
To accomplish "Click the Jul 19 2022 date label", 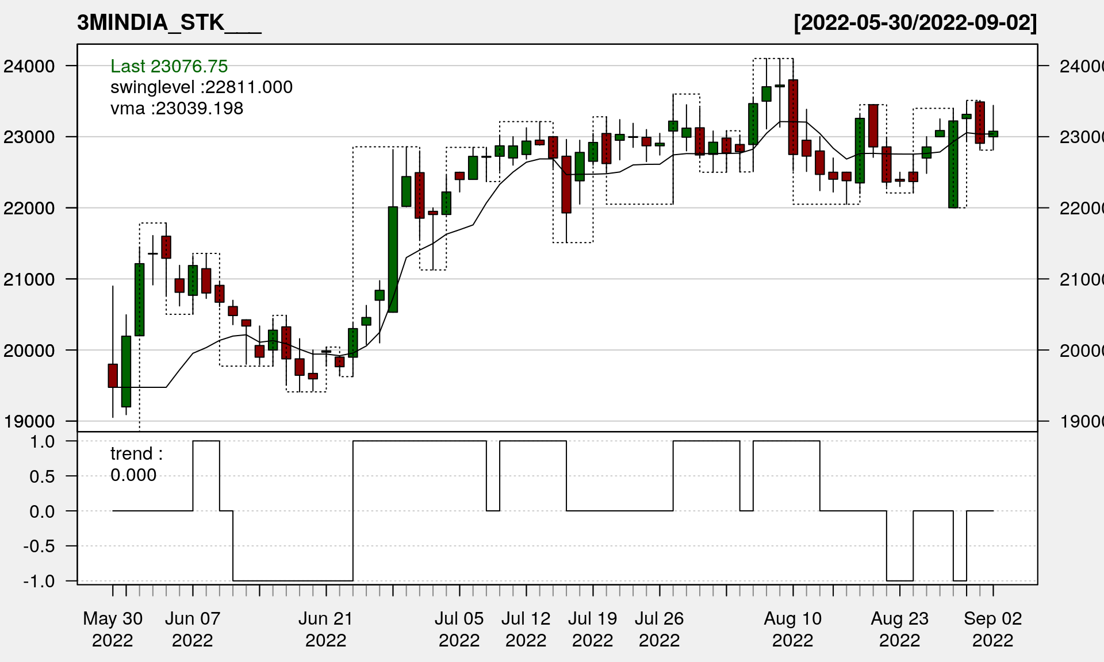I will point(592,629).
